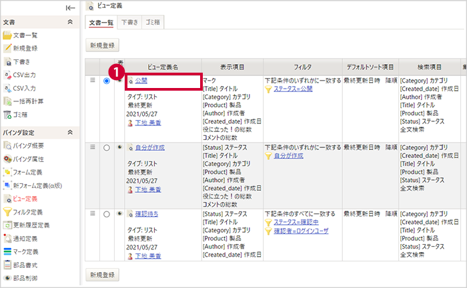Screen dimensions: 467x288
Task: Collapse the sidebar with the arrow icon
Action: point(70,8)
